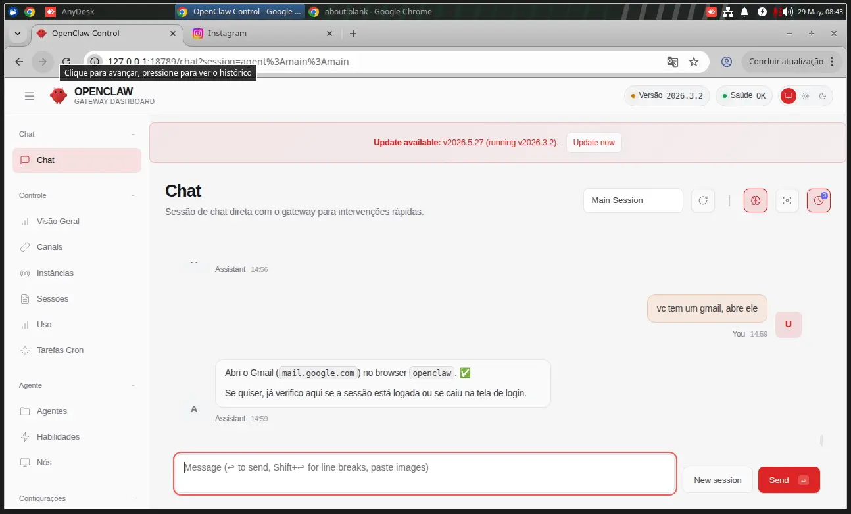Bookmark this page with star icon

click(x=694, y=62)
